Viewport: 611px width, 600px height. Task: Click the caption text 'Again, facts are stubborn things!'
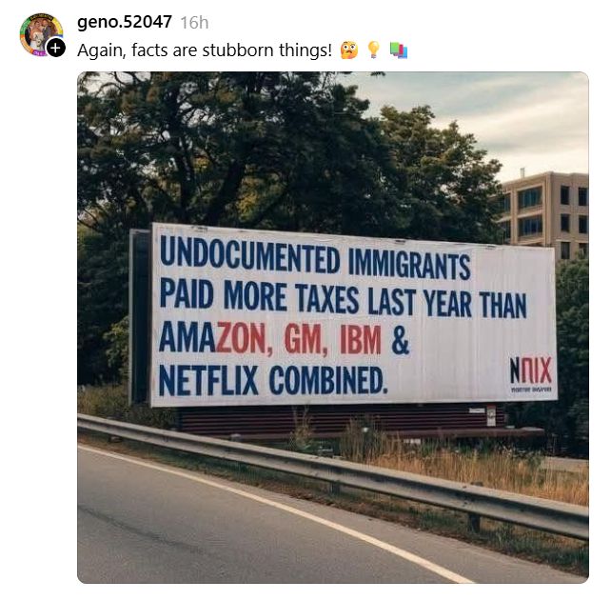(x=205, y=50)
